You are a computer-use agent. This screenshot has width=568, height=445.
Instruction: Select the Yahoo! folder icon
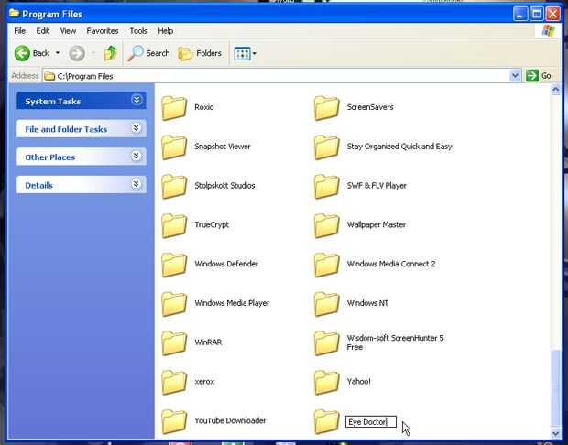[326, 382]
